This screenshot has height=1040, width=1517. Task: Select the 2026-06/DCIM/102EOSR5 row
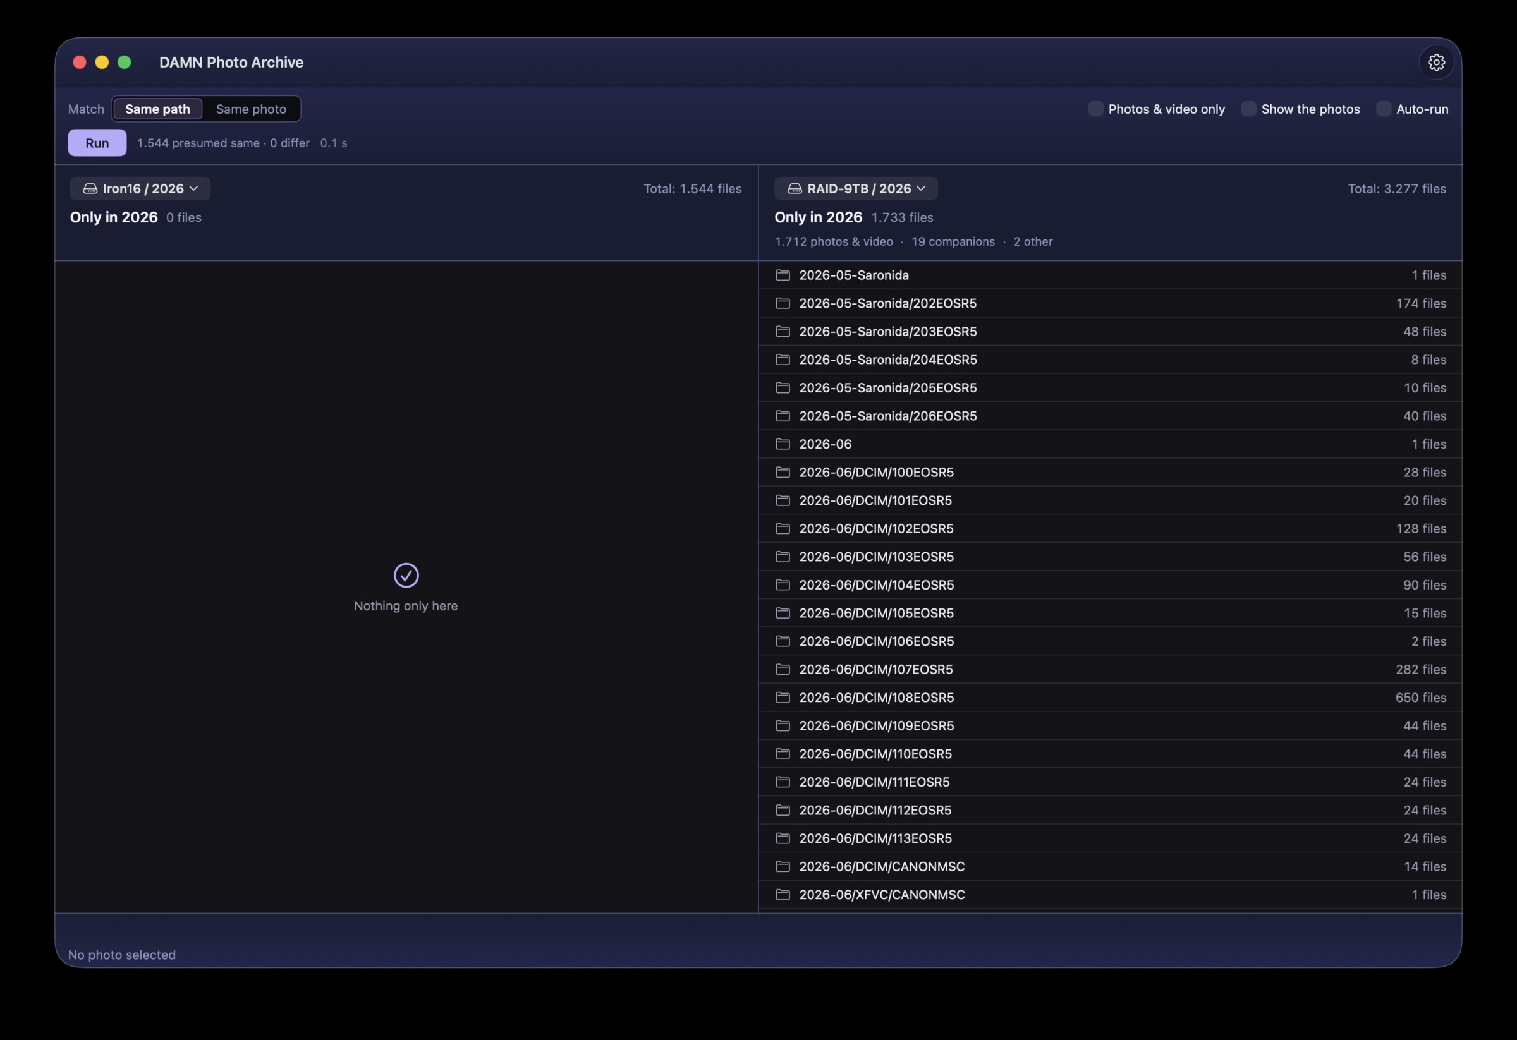[1110, 528]
